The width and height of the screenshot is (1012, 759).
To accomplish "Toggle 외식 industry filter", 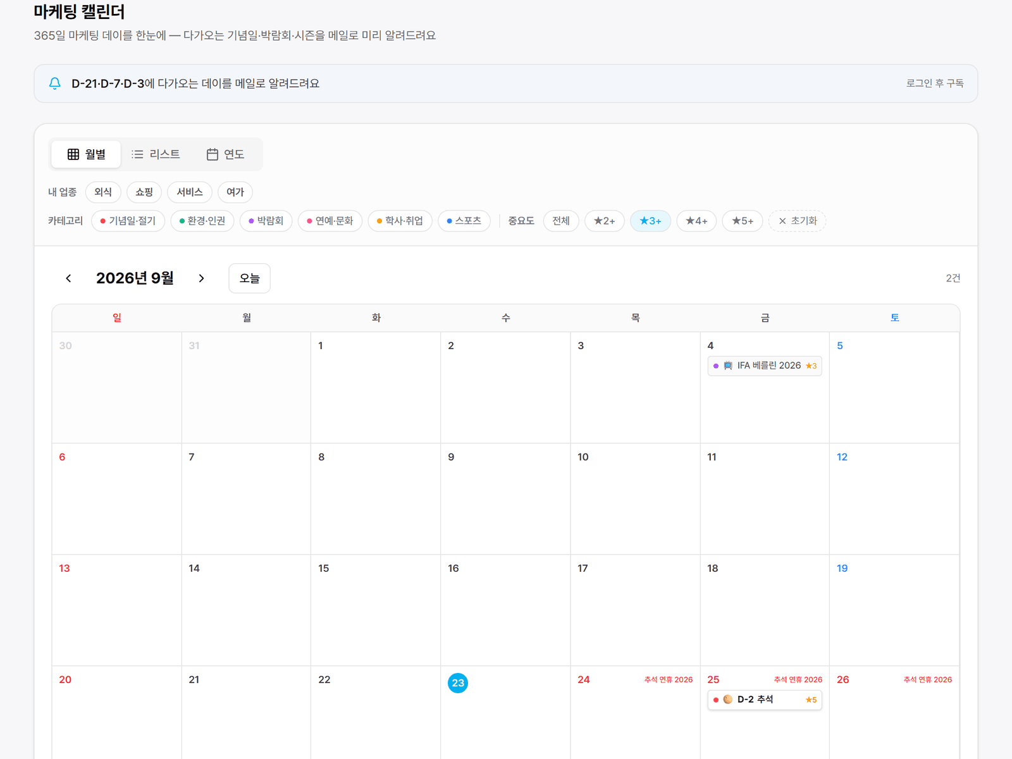I will coord(103,192).
